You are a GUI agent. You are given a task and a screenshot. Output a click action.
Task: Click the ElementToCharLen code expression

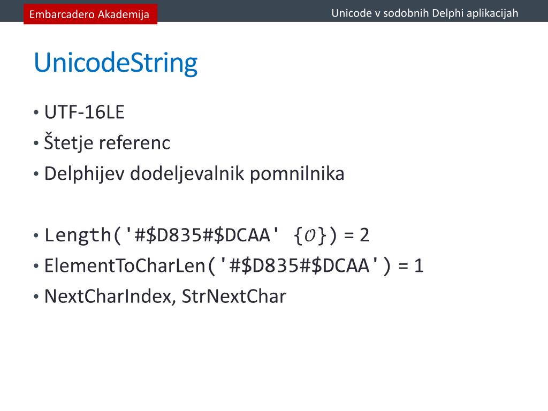pyautogui.click(x=234, y=265)
